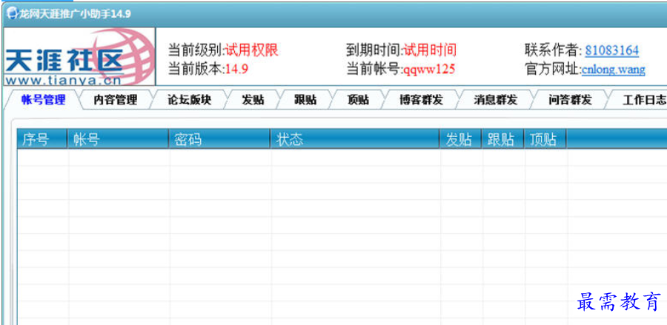
Task: Click the 密码 column header
Action: point(219,139)
